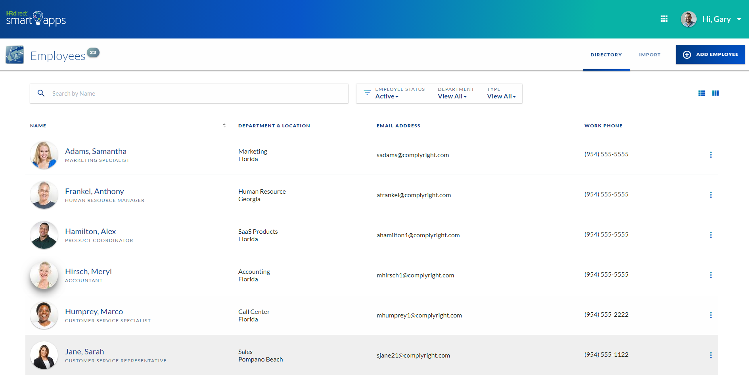The width and height of the screenshot is (749, 375).
Task: Click the filter funnel icon
Action: (367, 93)
